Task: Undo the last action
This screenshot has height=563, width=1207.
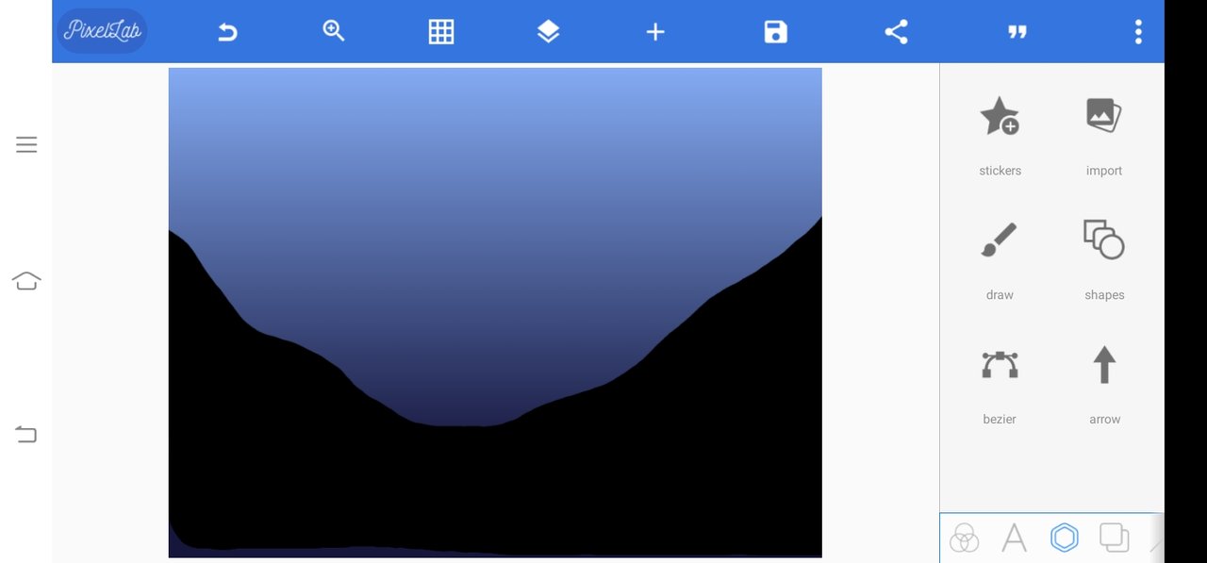Action: pyautogui.click(x=227, y=32)
